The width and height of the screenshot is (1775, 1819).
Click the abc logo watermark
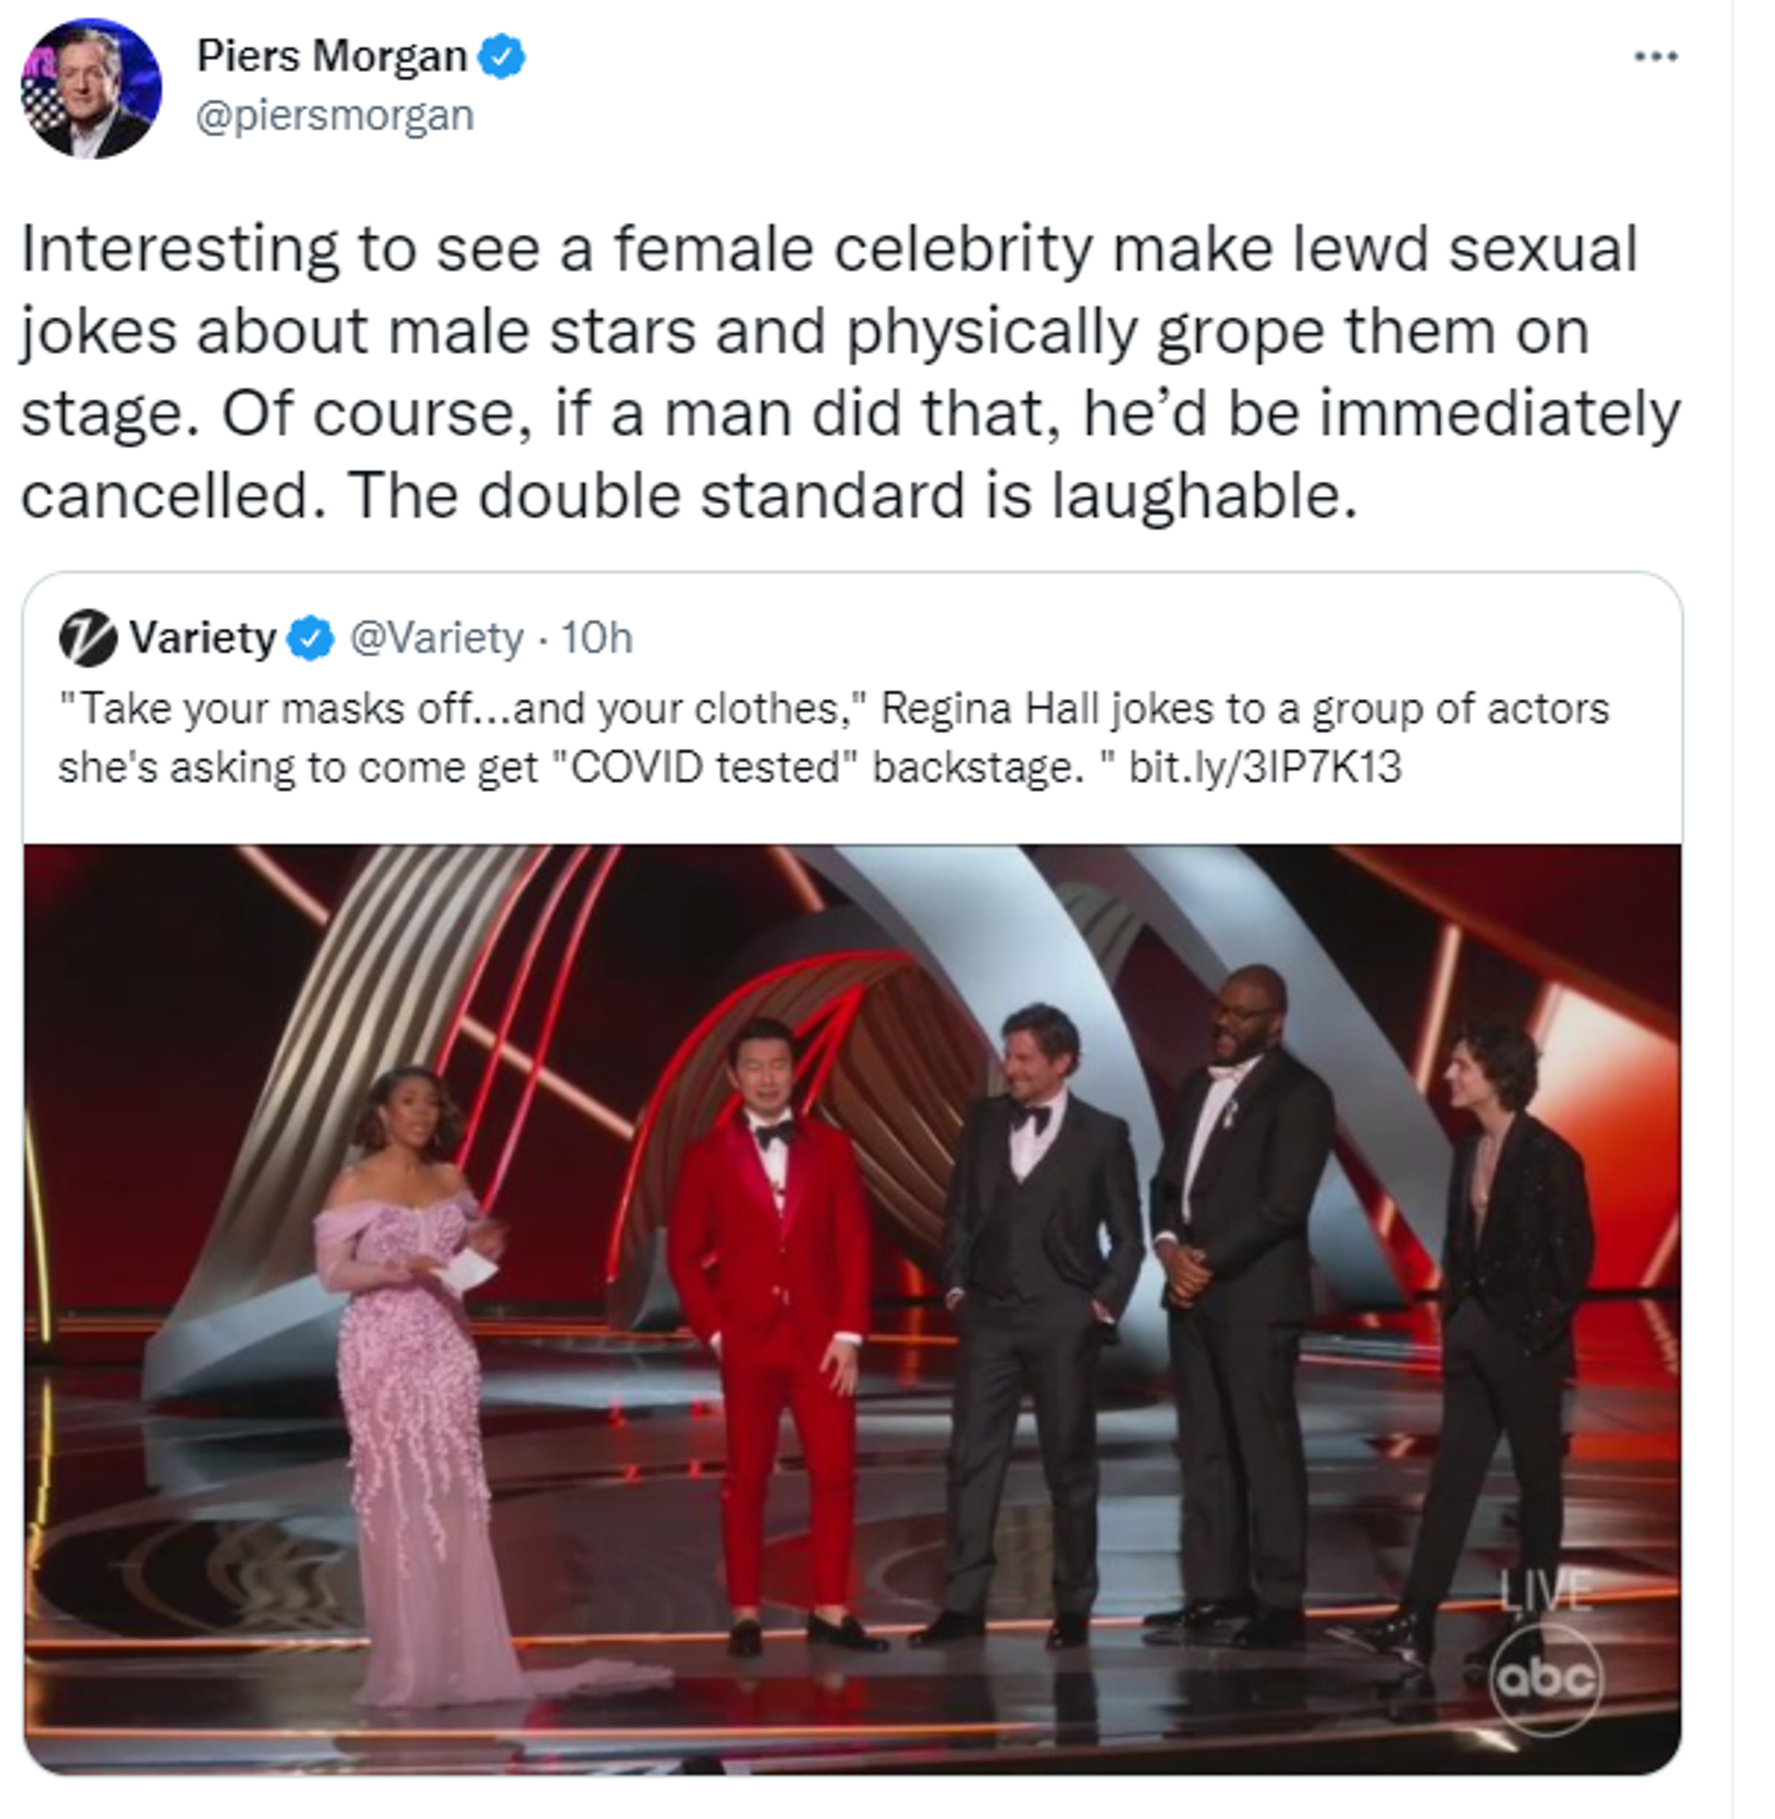tap(1546, 1678)
